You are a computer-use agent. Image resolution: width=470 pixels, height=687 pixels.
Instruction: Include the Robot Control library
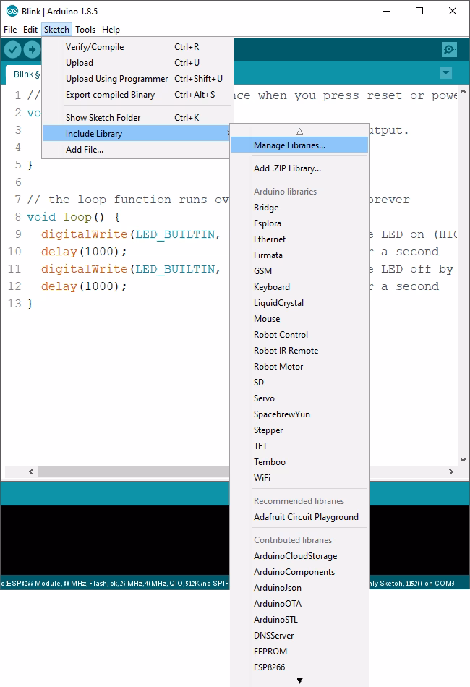[299, 335]
